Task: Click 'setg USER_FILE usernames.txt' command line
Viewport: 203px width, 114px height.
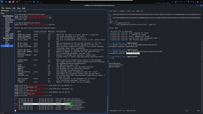Action: [44, 89]
